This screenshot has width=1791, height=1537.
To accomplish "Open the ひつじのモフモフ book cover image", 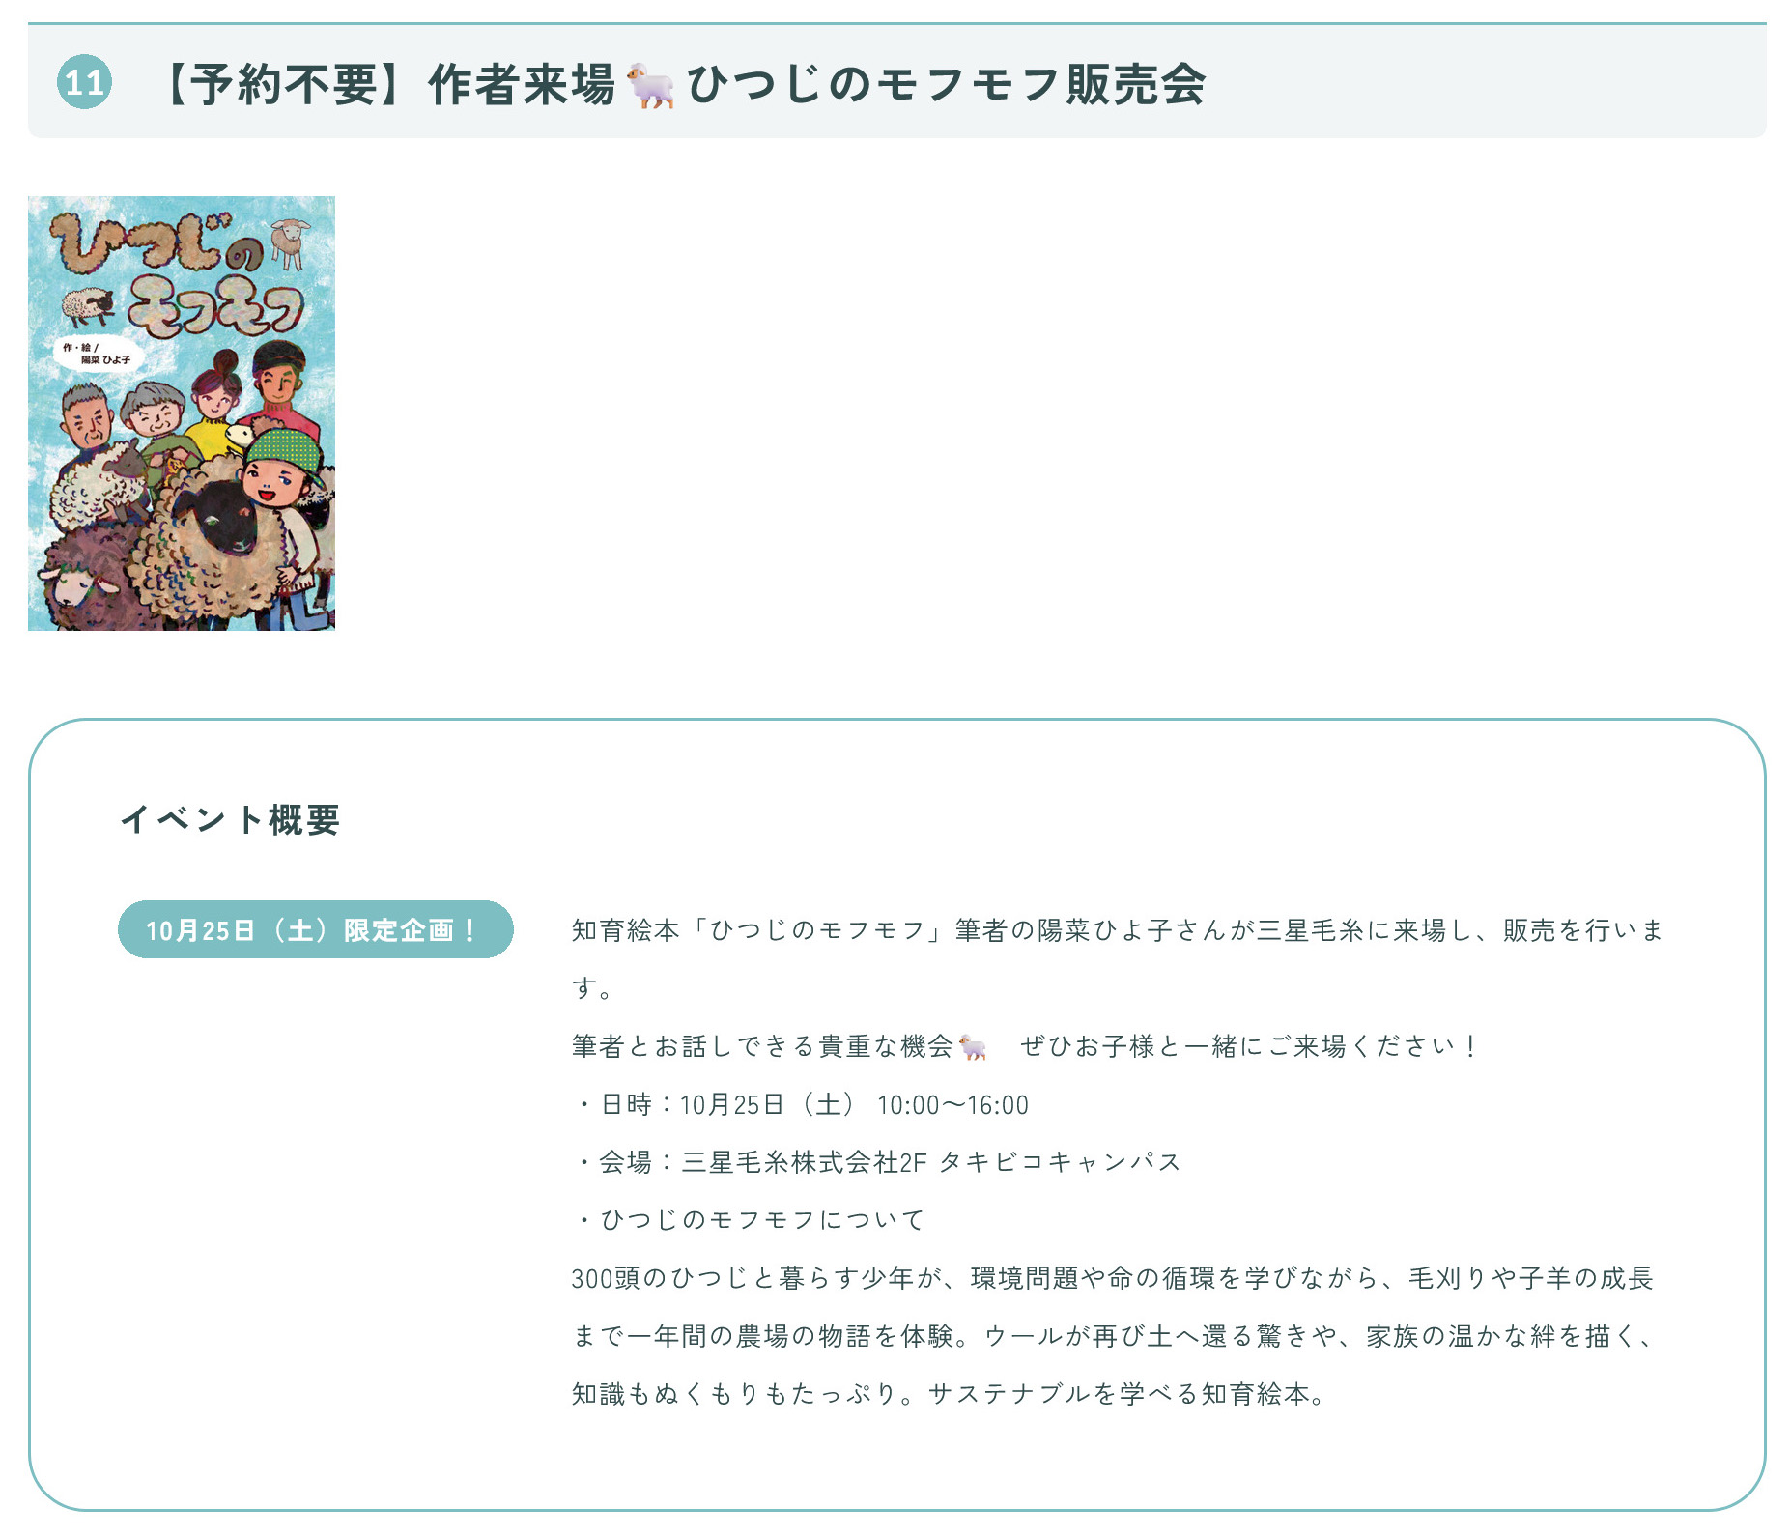I will point(182,413).
